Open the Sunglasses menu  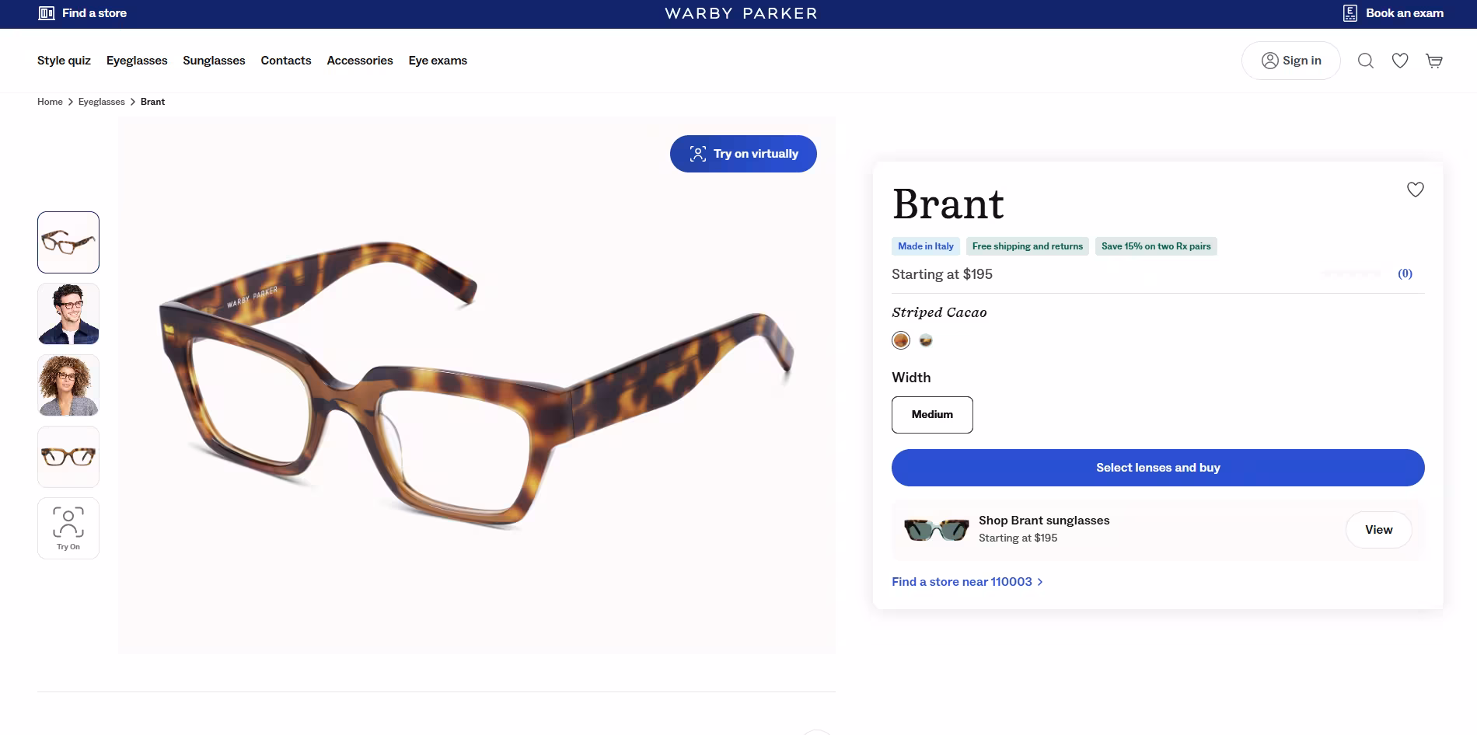[214, 60]
